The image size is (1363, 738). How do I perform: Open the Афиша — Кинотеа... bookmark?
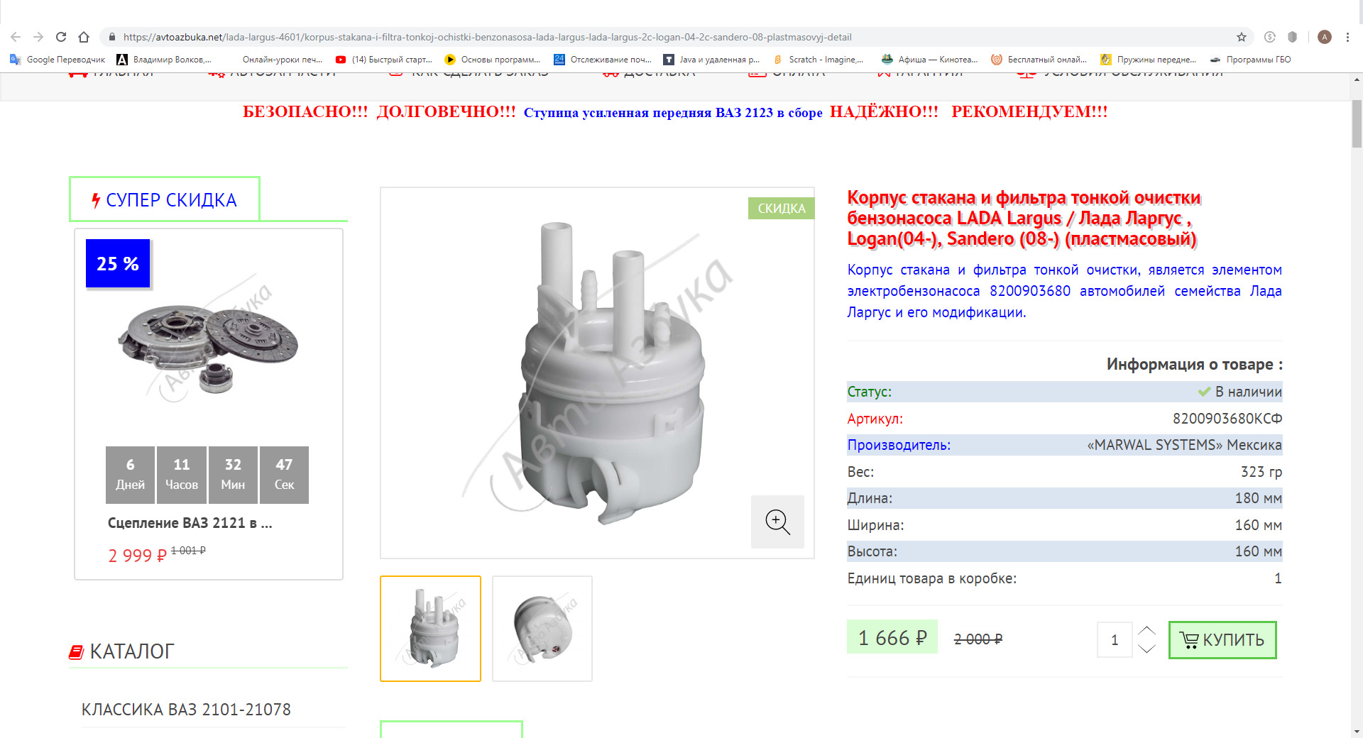(929, 60)
